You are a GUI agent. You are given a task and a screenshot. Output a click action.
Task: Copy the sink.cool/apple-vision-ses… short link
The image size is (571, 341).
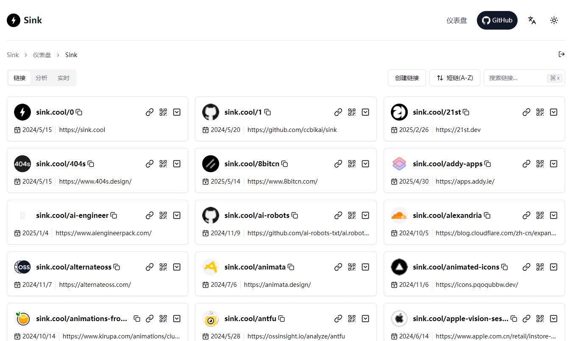click(514, 319)
